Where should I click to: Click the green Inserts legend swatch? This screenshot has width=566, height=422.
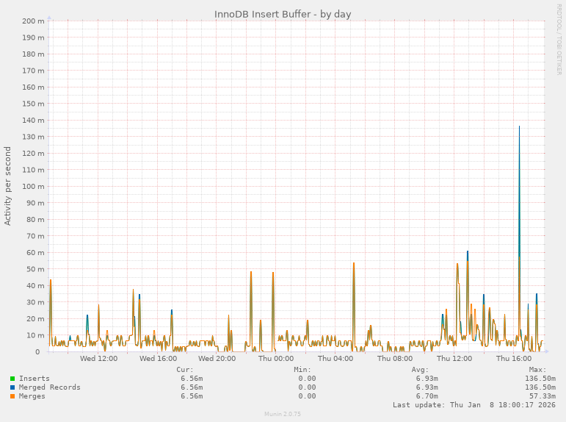coord(12,379)
